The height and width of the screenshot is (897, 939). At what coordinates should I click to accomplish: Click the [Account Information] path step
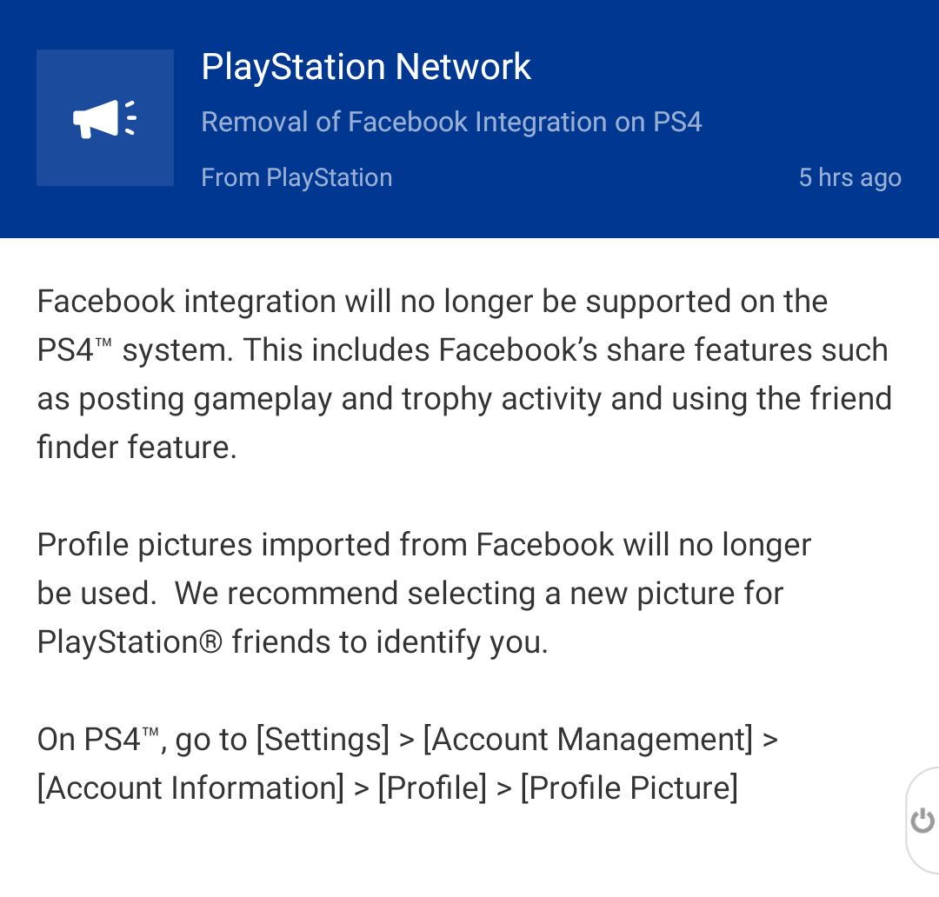tap(190, 787)
